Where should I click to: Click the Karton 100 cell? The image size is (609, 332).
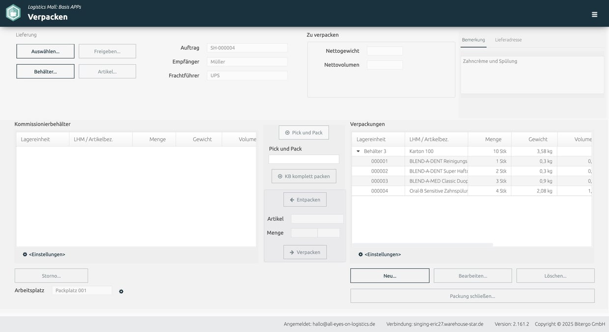[x=437, y=152]
